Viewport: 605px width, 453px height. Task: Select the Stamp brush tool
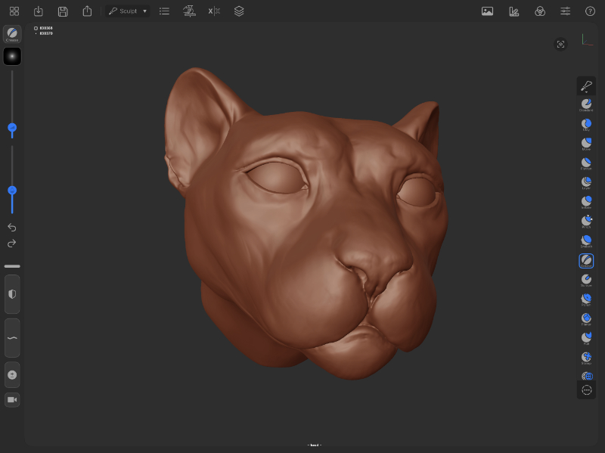point(586,358)
